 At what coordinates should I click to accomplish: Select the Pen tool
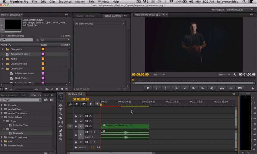point(61,130)
